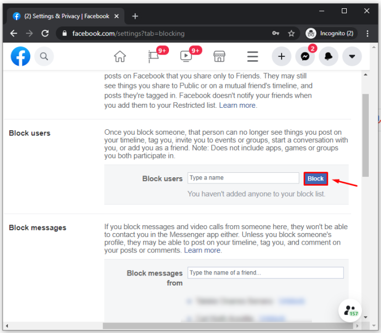
Task: Open the Watch video icon
Action: pyautogui.click(x=186, y=56)
